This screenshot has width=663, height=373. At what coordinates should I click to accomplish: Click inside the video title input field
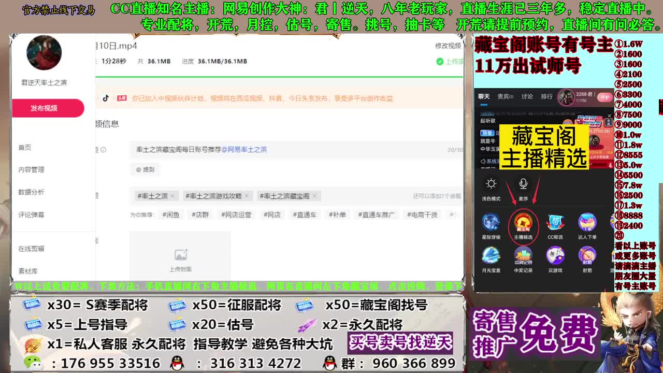click(x=296, y=150)
